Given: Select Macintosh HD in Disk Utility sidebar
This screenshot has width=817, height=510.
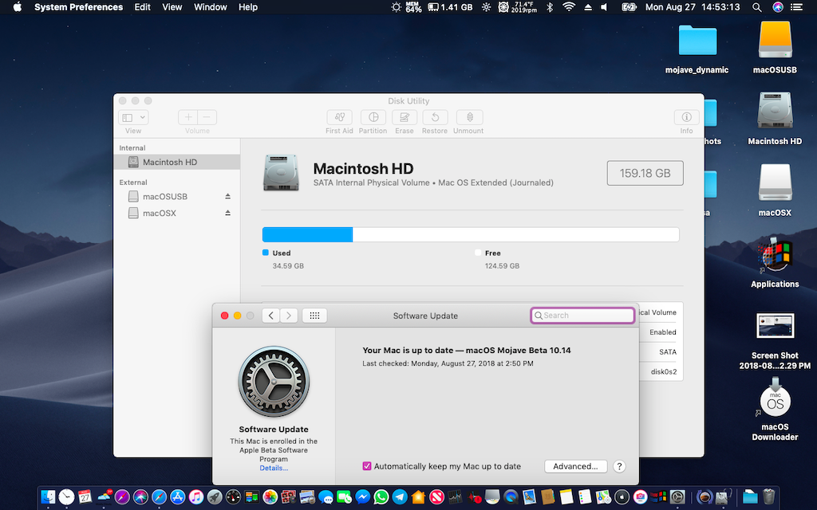Looking at the screenshot, I should tap(176, 162).
